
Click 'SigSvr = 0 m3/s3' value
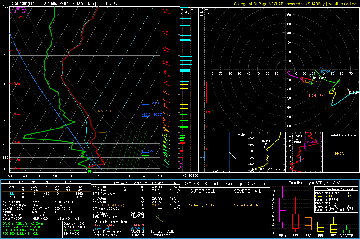pos(67,219)
